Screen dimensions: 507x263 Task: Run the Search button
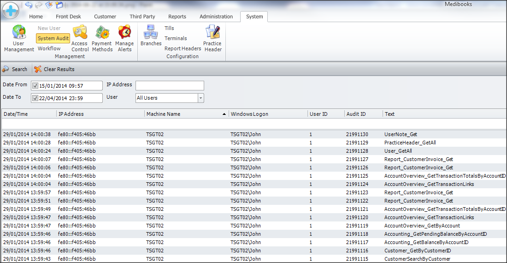tap(15, 69)
